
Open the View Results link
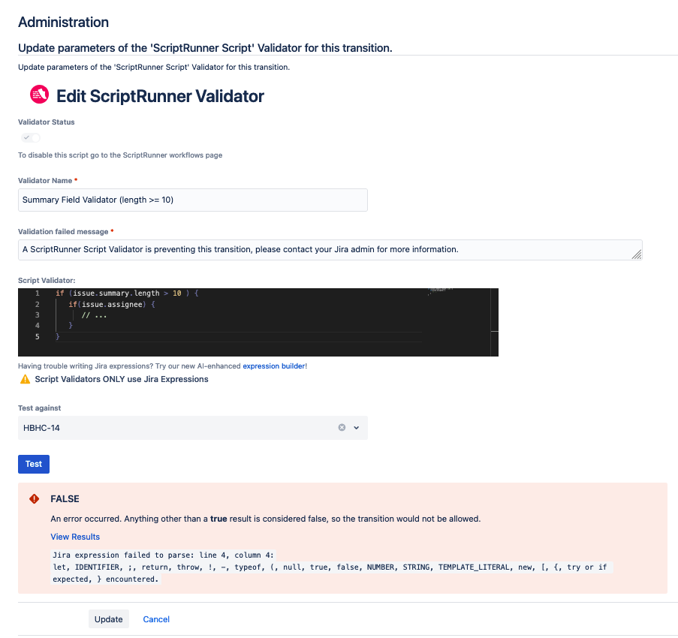pos(75,537)
